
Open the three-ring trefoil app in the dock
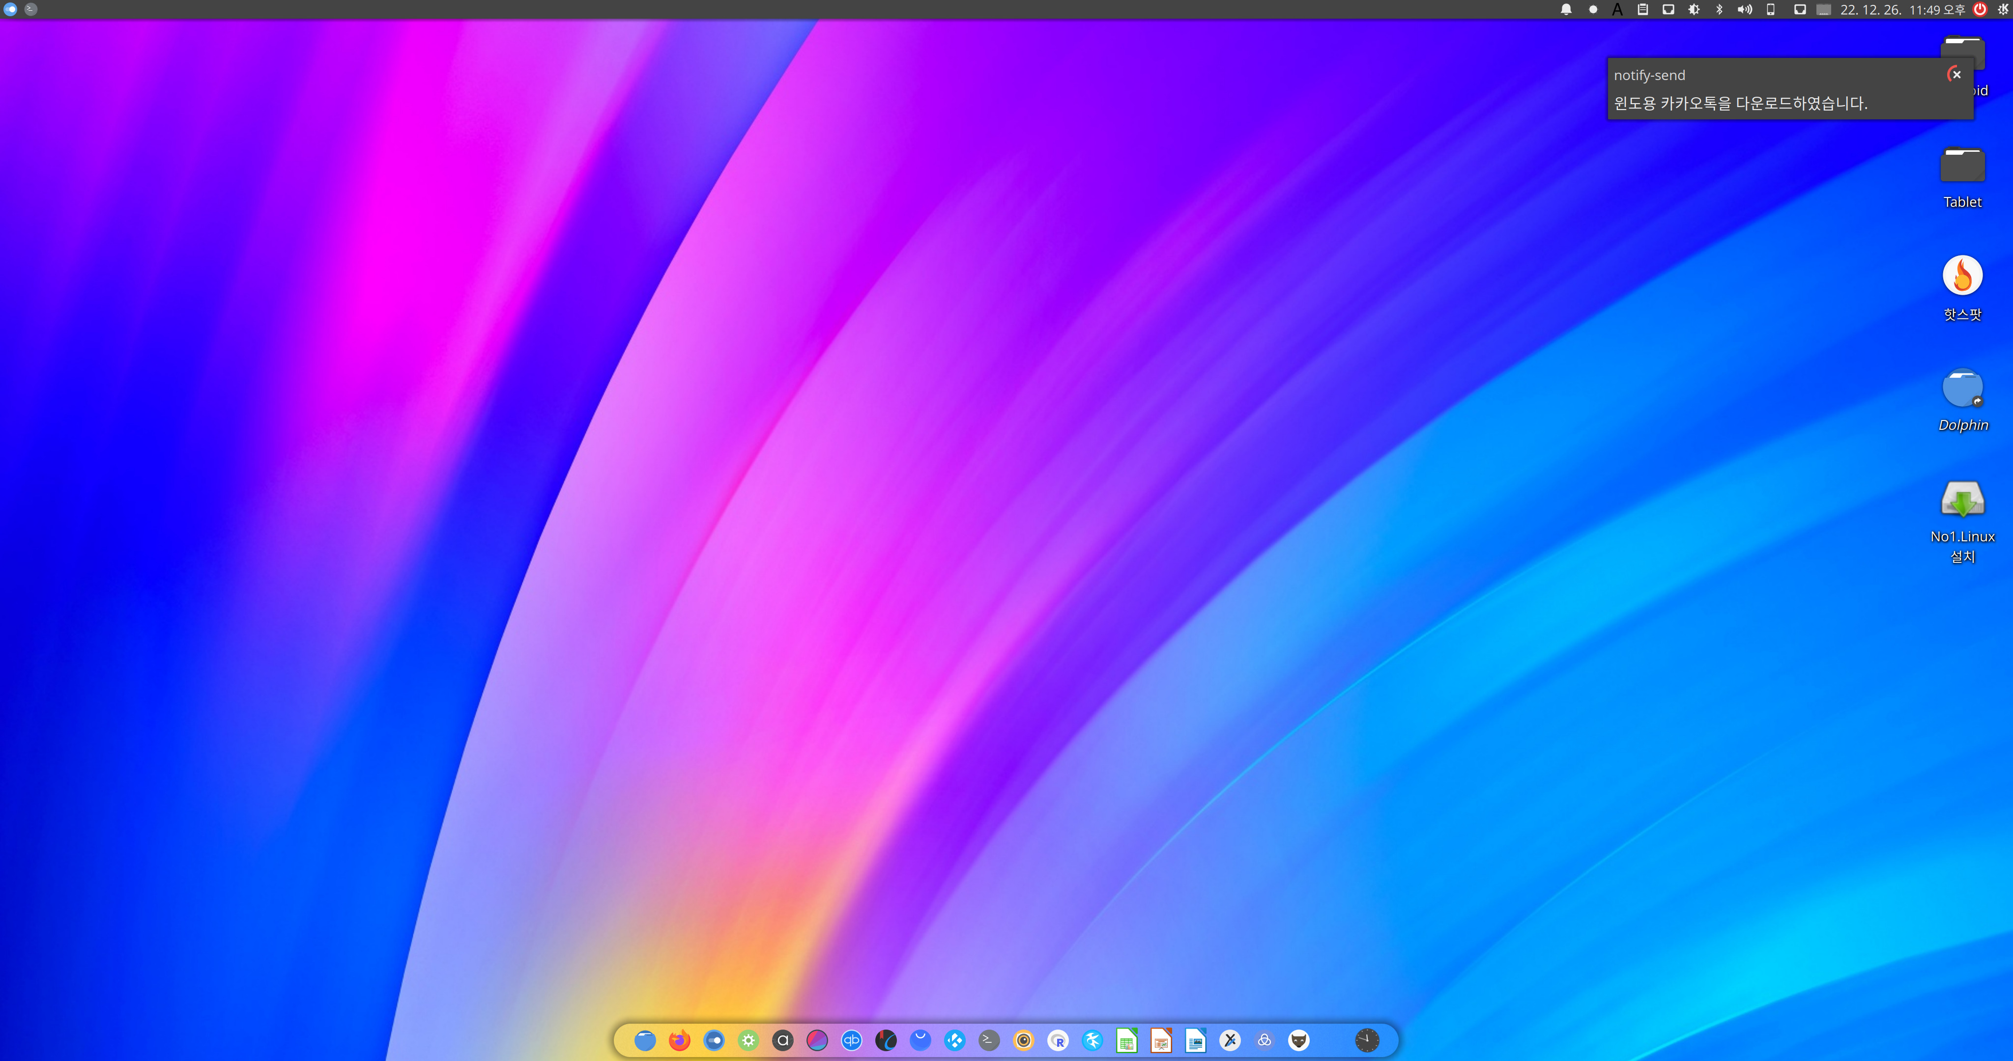(x=1265, y=1041)
